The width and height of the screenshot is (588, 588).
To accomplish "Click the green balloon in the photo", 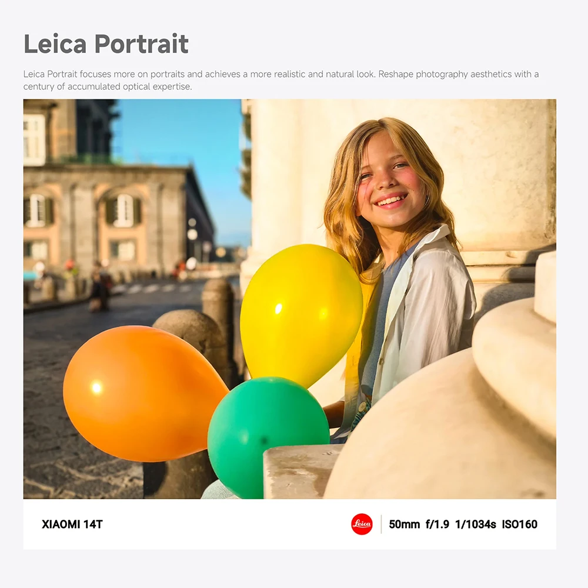I will click(x=268, y=436).
